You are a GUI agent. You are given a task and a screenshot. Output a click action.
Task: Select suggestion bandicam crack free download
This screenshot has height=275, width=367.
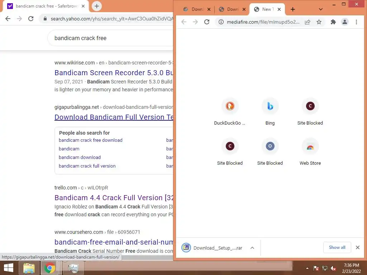point(91,140)
